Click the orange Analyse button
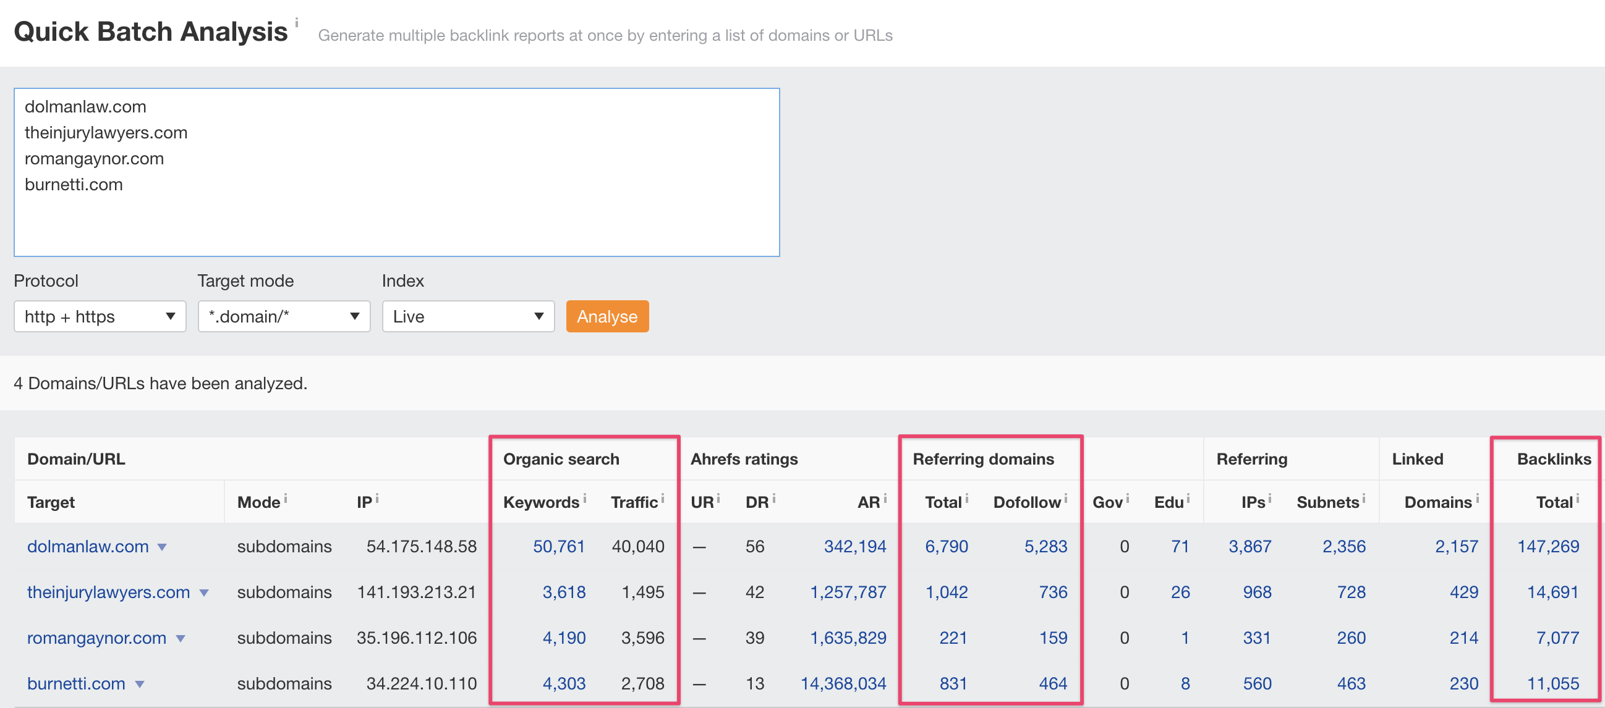The width and height of the screenshot is (1605, 708). click(x=608, y=316)
